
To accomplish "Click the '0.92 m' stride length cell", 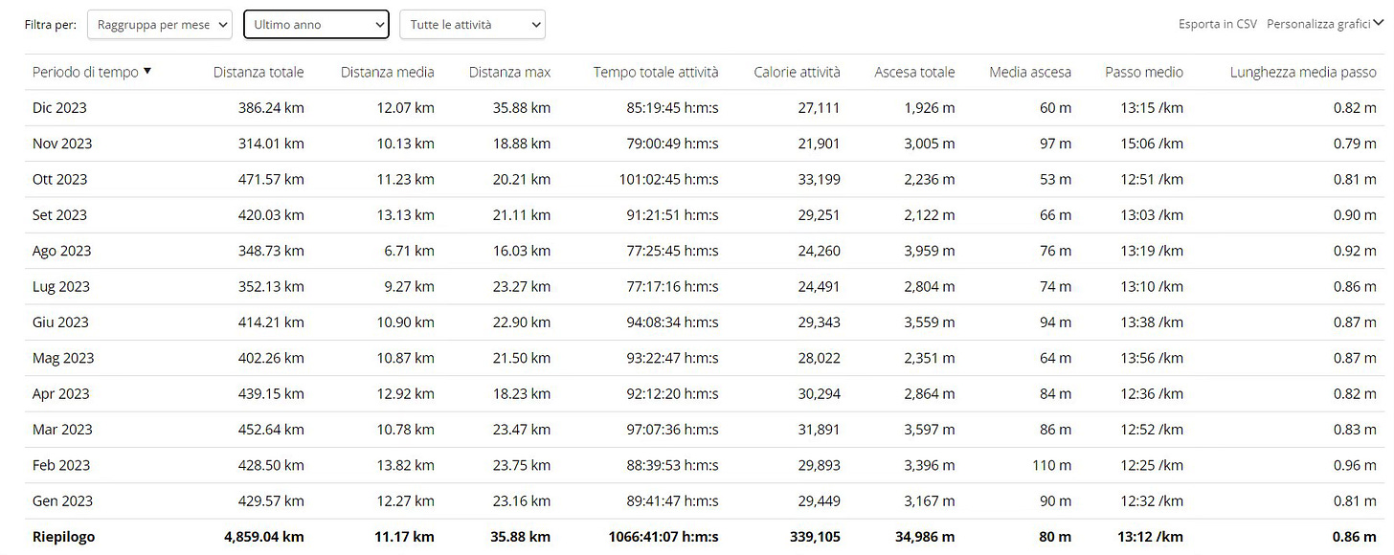I will 1355,251.
